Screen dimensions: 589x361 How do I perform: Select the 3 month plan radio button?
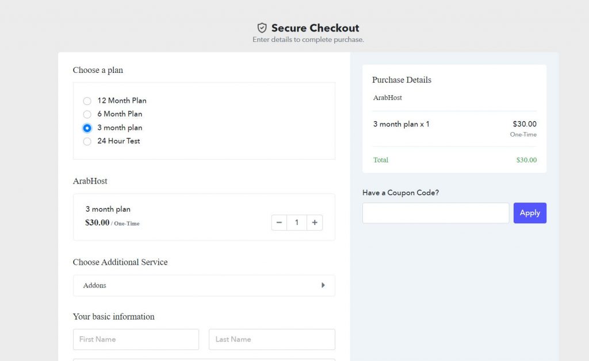point(87,128)
